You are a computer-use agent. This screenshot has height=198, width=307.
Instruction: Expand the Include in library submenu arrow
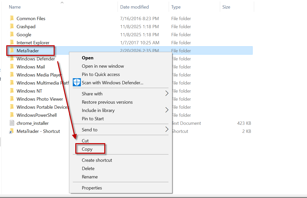[x=166, y=110]
